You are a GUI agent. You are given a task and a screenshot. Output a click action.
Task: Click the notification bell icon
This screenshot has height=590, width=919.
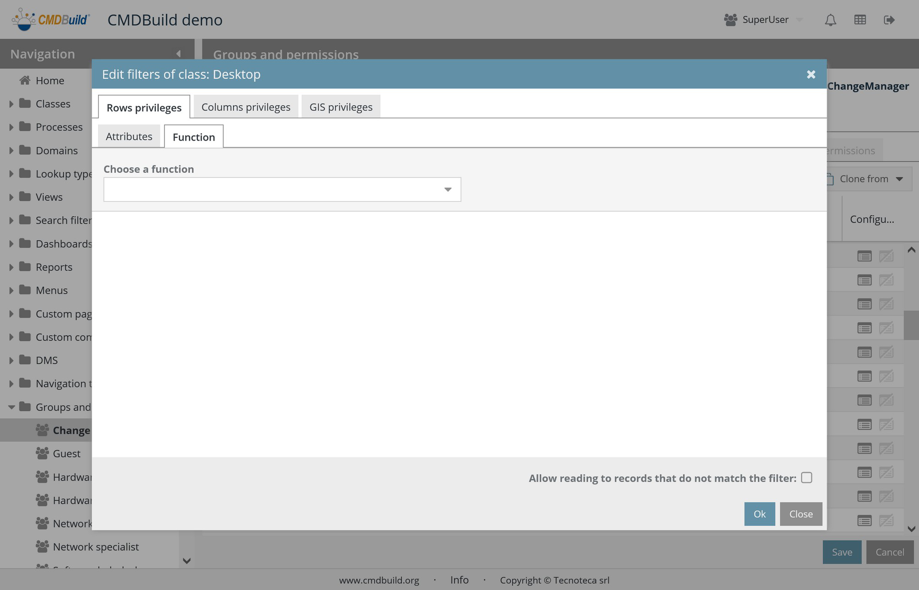coord(830,20)
